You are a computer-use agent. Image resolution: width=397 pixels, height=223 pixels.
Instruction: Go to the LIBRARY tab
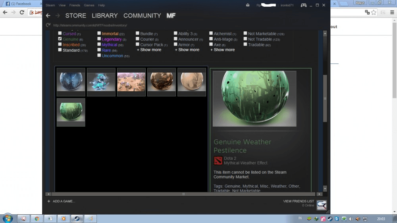105,16
